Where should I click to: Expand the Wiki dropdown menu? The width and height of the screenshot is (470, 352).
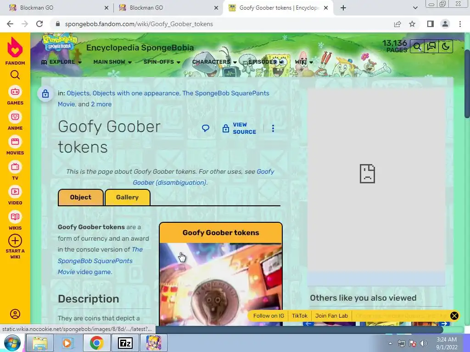pyautogui.click(x=304, y=62)
